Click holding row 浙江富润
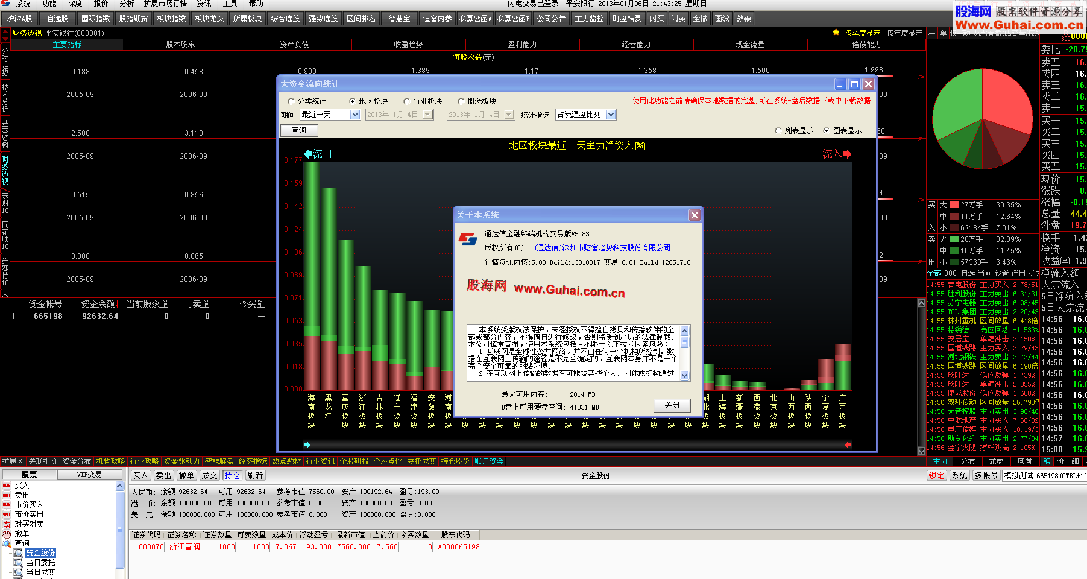The image size is (1087, 579). (x=306, y=547)
